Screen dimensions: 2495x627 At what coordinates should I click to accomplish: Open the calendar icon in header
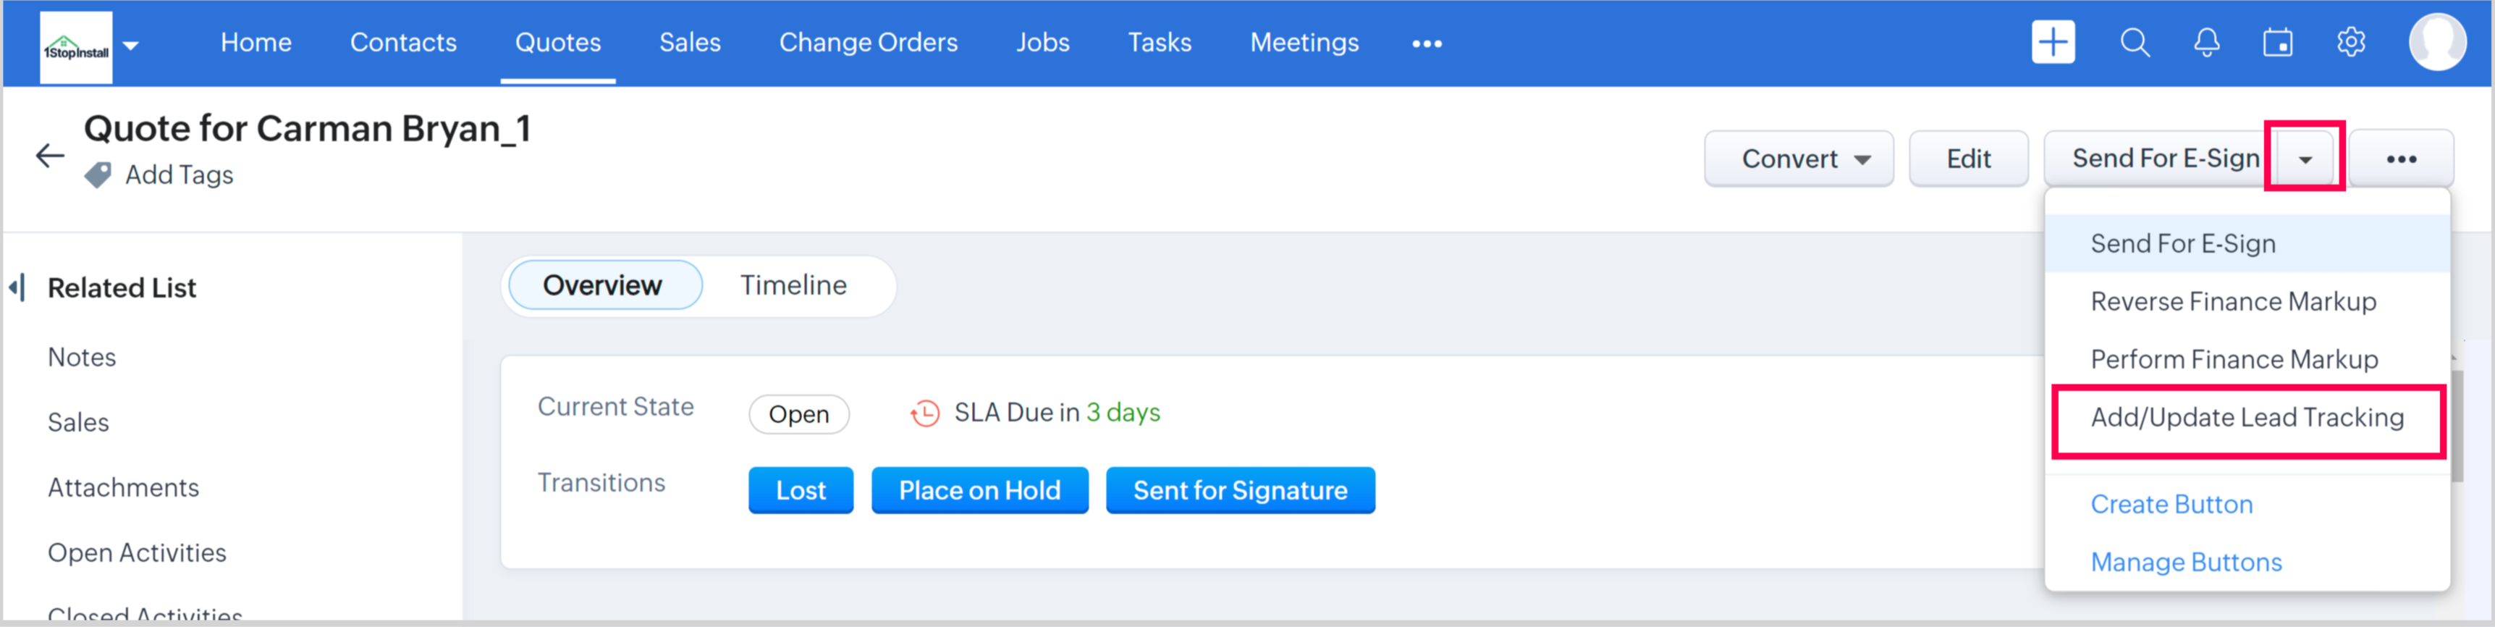[x=2277, y=43]
